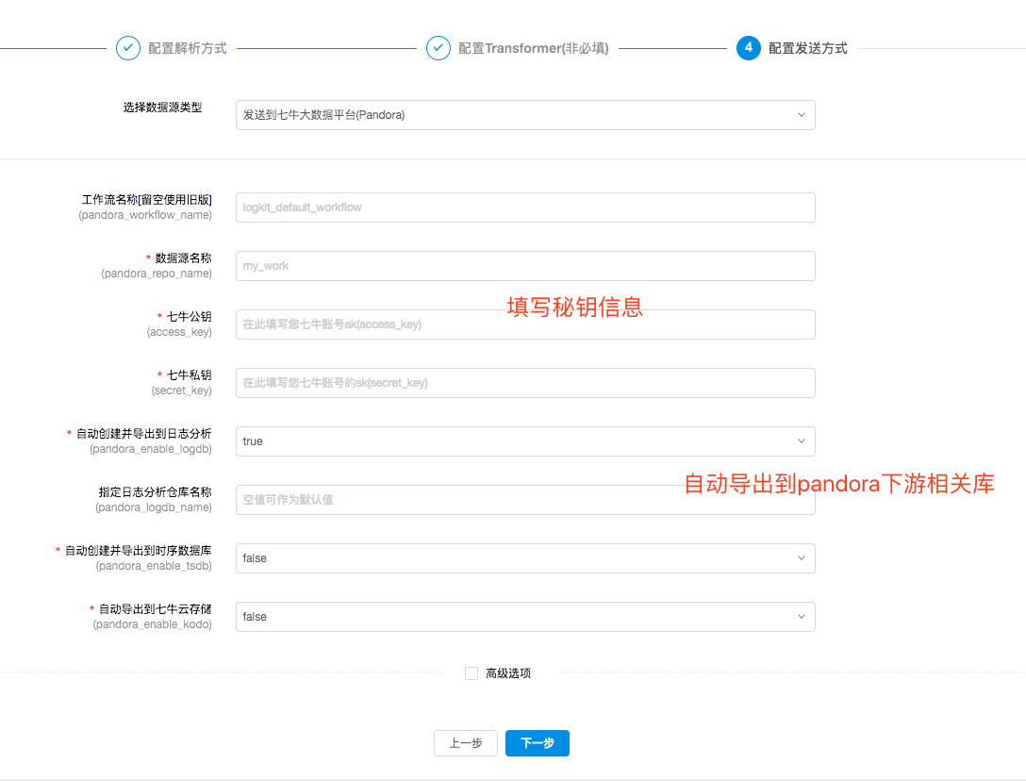The width and height of the screenshot is (1026, 781).
Task: Click the 七牛私钥 secret_key input
Action: (x=525, y=383)
